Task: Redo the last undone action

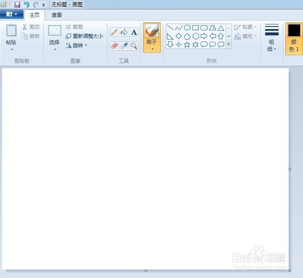Action: pos(35,5)
